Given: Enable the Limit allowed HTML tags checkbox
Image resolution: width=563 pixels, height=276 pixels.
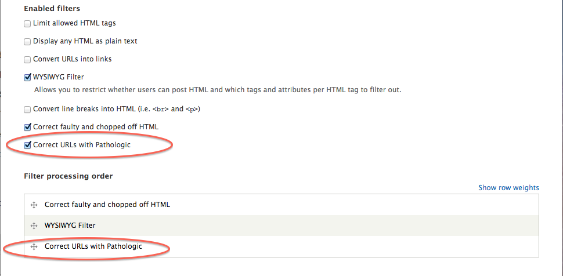Looking at the screenshot, I should click(27, 24).
